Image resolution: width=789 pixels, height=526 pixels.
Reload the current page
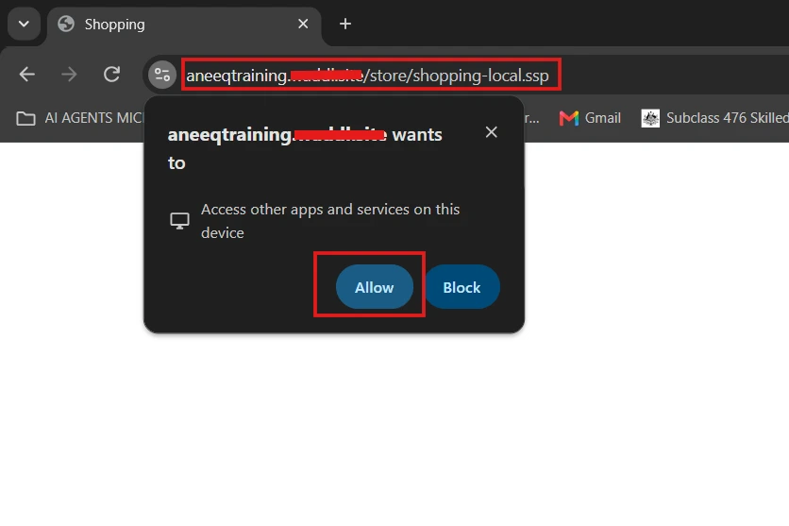[x=111, y=75]
